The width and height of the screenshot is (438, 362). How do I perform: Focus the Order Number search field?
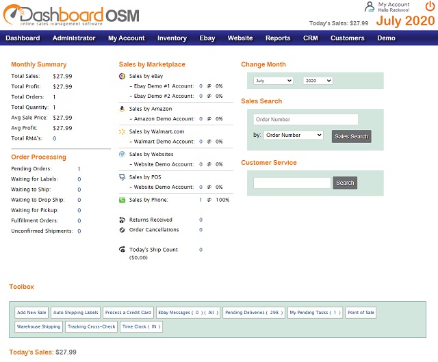(306, 120)
